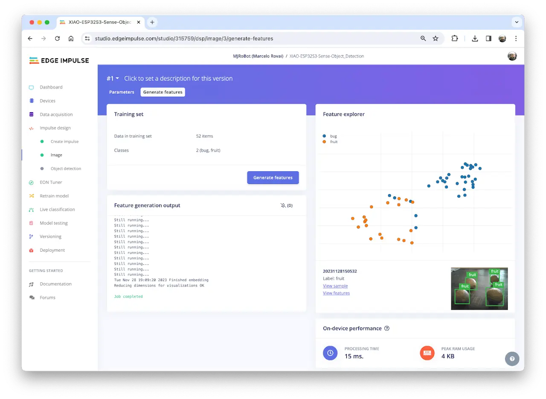Screen dimensions: 546x399
Task: Click the Devices icon in sidebar
Action: pyautogui.click(x=31, y=101)
